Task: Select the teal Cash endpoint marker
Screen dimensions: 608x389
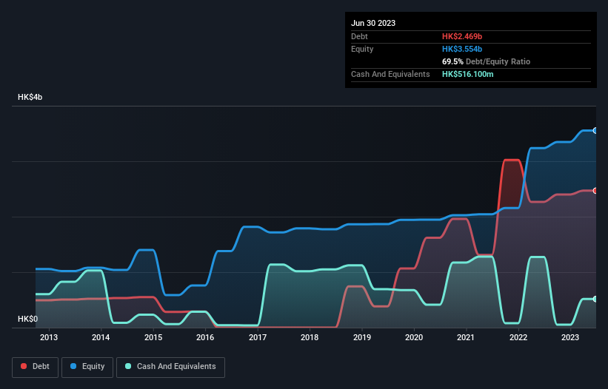Action: point(595,300)
